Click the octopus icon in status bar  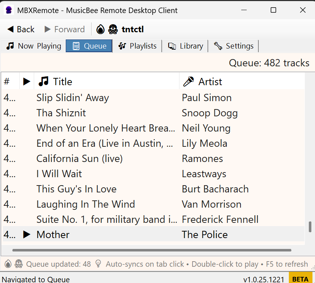click(x=19, y=264)
